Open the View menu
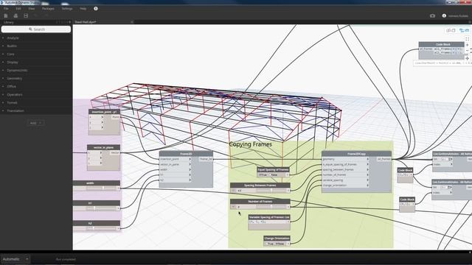This screenshot has height=265, width=472. pos(31,9)
